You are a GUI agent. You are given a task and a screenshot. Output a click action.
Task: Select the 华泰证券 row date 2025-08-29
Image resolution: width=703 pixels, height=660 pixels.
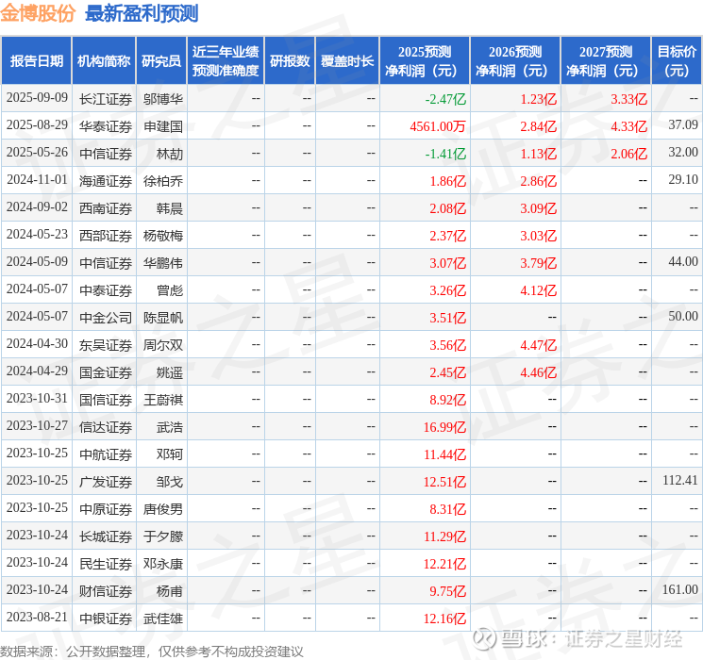click(x=37, y=125)
